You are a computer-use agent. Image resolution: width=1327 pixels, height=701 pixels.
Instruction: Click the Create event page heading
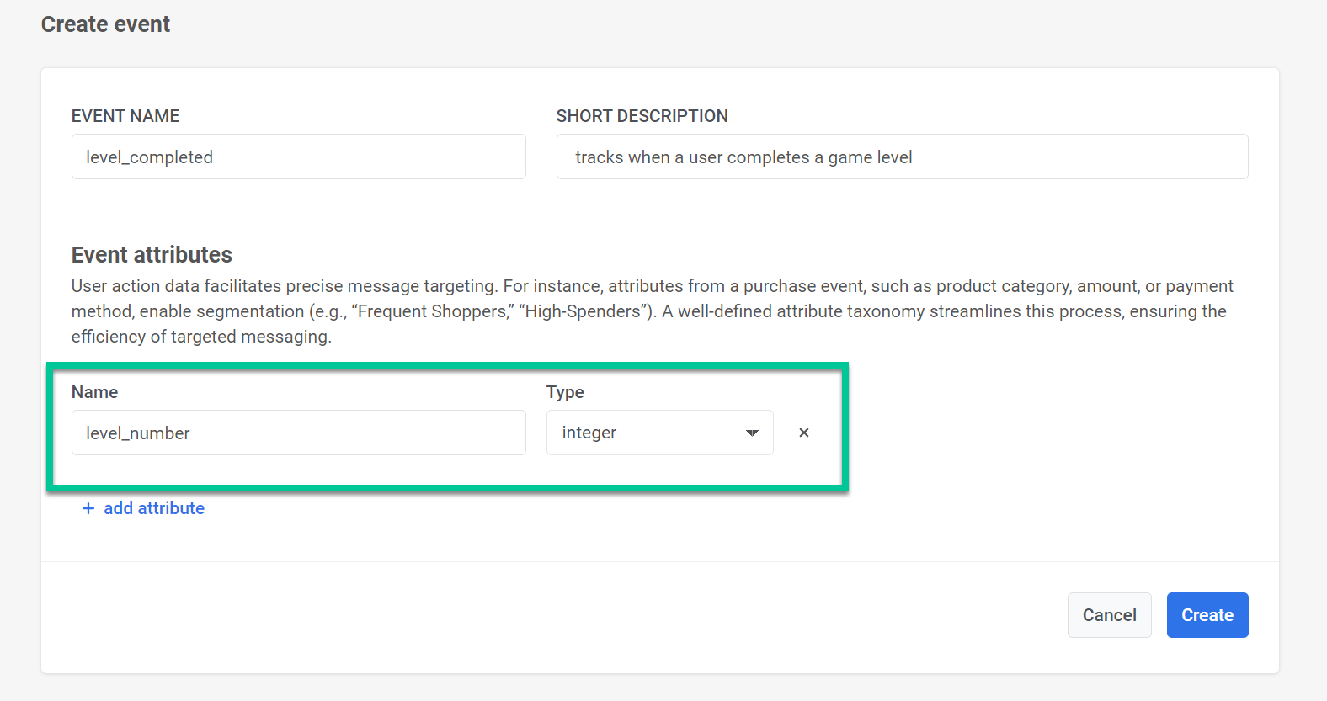click(x=105, y=24)
